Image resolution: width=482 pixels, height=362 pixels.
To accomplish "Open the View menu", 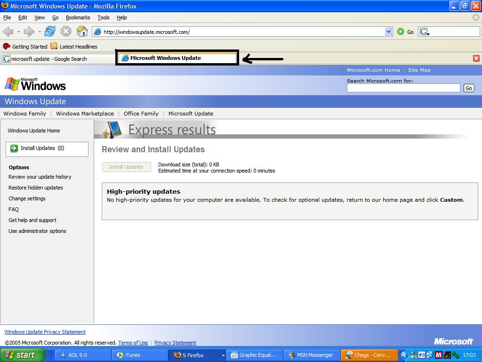I will click(x=40, y=17).
